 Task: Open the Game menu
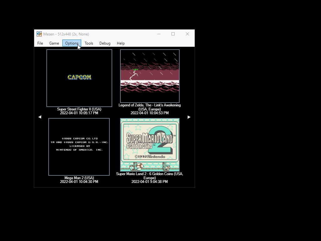pos(54,43)
